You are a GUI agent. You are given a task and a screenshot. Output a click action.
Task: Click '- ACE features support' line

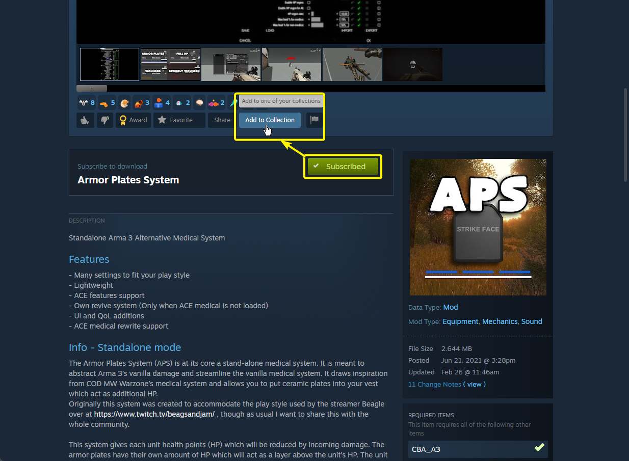(107, 295)
